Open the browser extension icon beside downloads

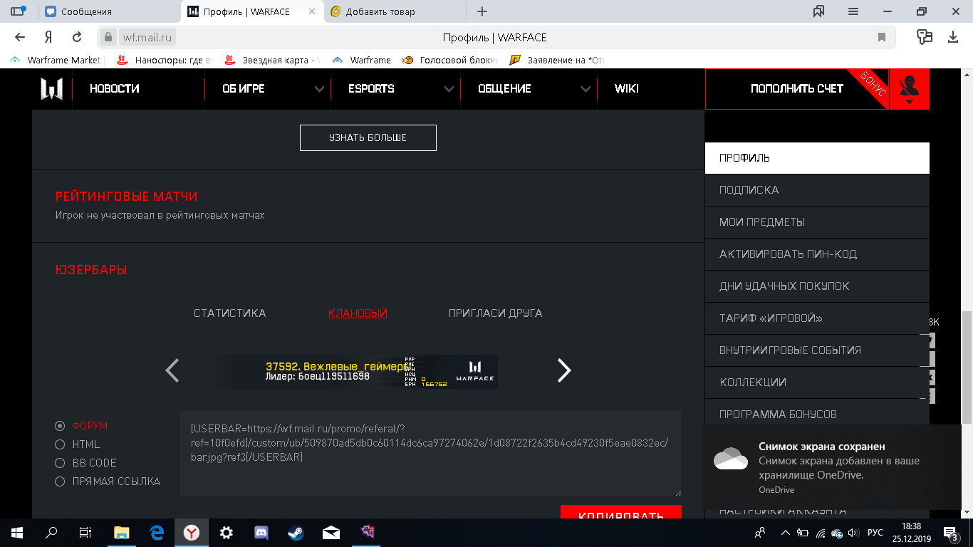pos(925,37)
